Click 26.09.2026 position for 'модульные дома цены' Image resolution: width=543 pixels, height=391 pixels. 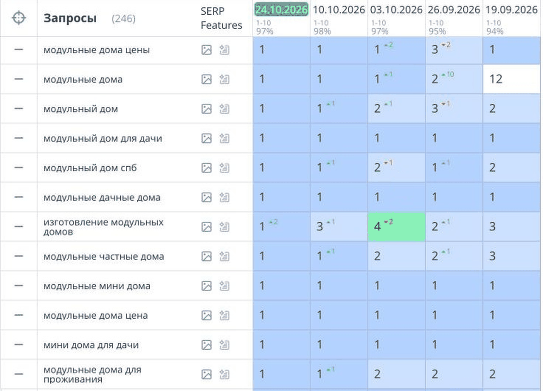tap(454, 50)
